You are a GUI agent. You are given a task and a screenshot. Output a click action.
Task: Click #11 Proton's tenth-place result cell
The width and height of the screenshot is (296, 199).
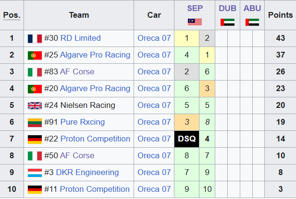(x=207, y=189)
